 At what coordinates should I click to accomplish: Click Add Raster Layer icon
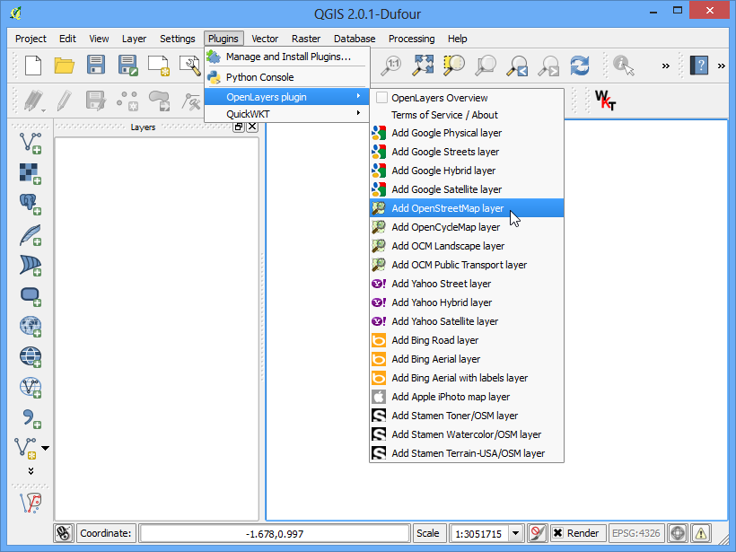pos(31,173)
